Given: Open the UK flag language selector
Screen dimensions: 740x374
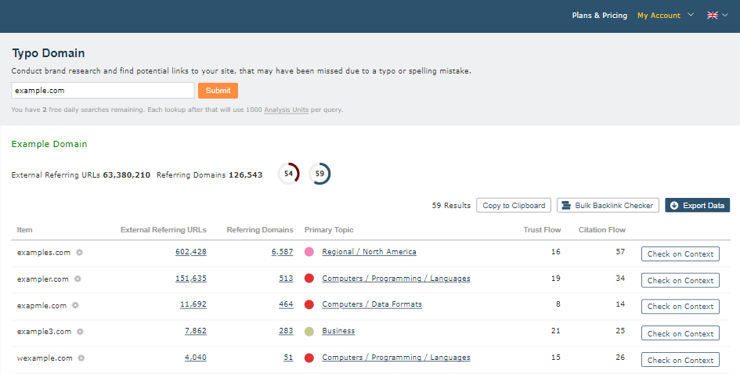Looking at the screenshot, I should (x=717, y=15).
